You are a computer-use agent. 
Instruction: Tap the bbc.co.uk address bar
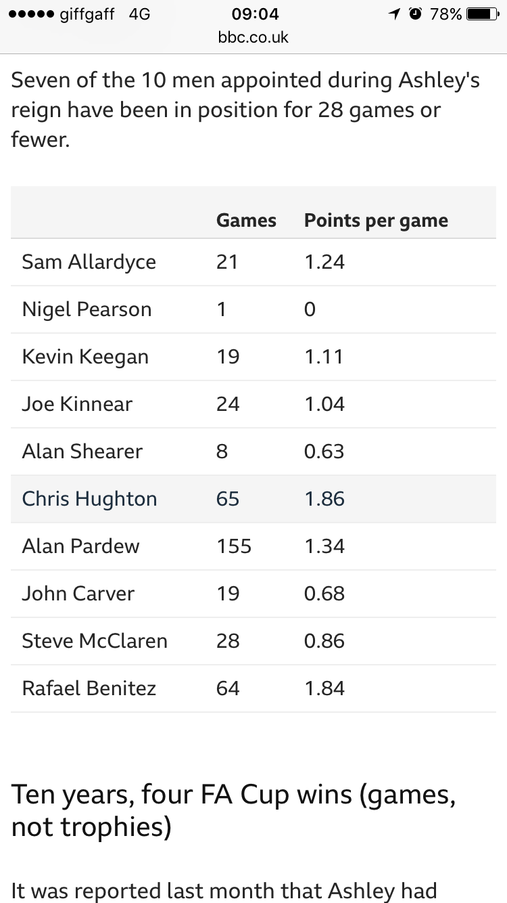[x=254, y=37]
